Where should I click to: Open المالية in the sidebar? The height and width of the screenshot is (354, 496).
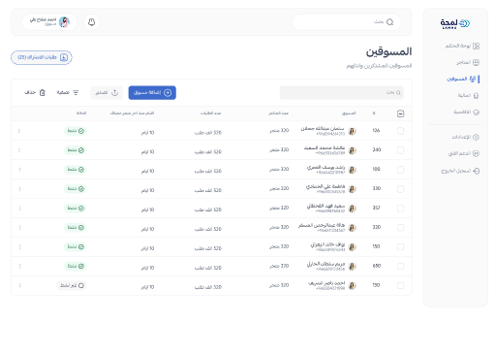pyautogui.click(x=468, y=95)
